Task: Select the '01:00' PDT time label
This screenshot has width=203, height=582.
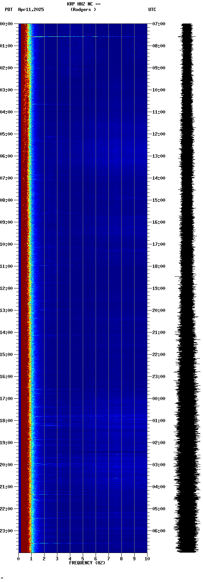Action: point(6,46)
